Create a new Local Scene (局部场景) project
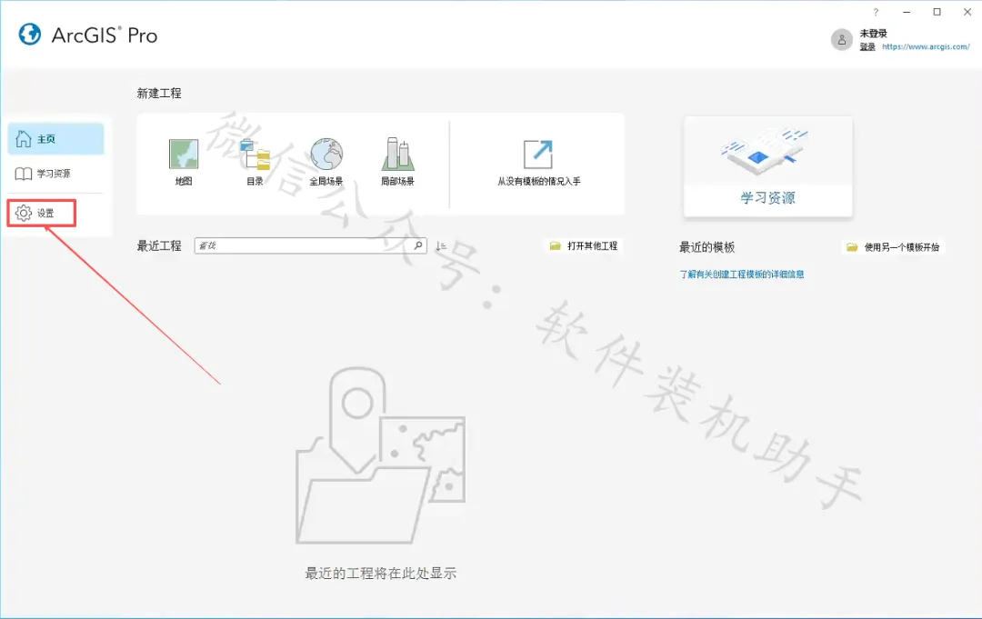 click(397, 162)
